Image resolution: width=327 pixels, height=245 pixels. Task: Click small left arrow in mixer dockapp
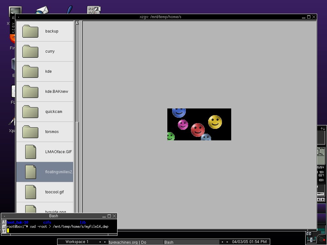click(x=308, y=234)
